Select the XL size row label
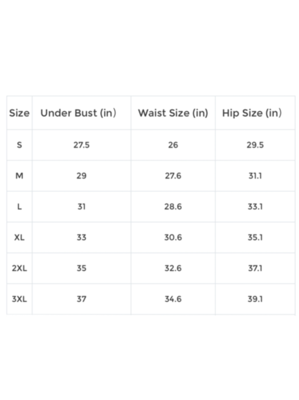Screen dimensions: 299x400 19,238
